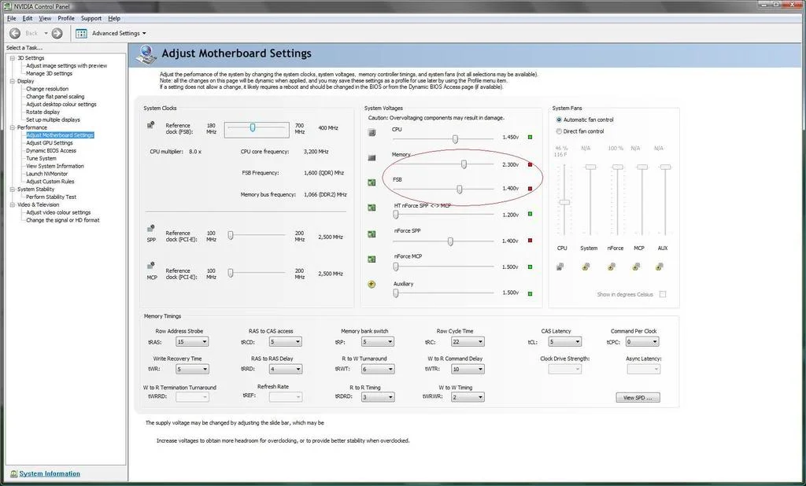Collapse the System Stability tree node
Viewport: 806px width, 486px height.
coord(13,189)
